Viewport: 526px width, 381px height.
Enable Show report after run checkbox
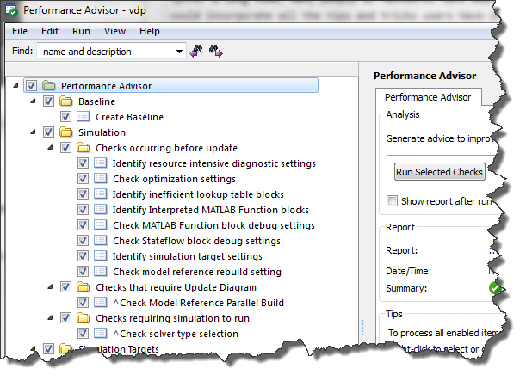(392, 200)
